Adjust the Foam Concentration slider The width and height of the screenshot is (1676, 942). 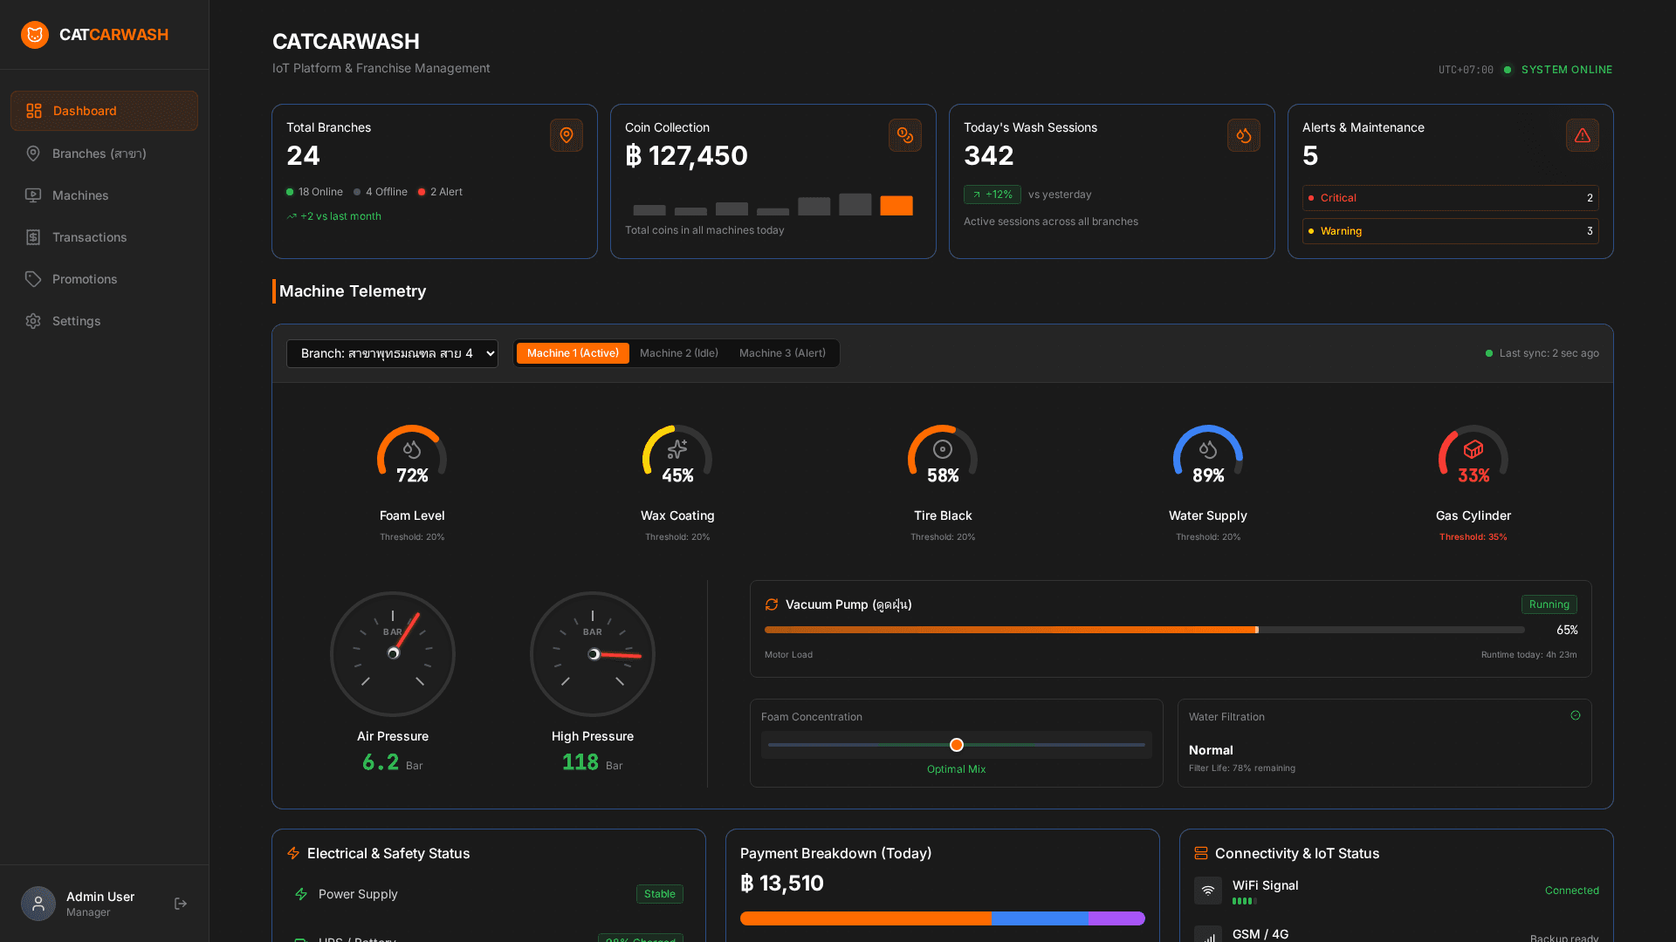pos(956,745)
